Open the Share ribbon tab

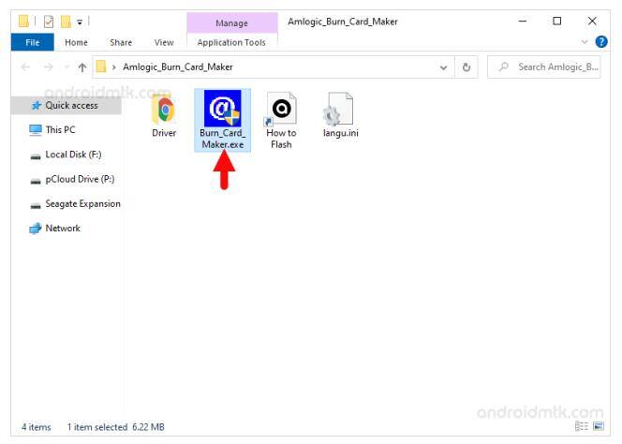(x=121, y=42)
